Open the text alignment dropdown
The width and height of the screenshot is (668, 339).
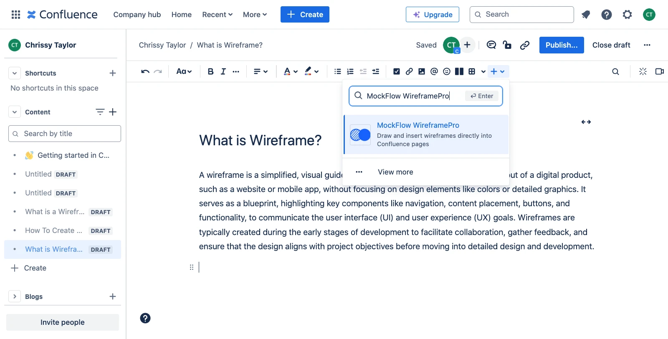click(x=261, y=71)
